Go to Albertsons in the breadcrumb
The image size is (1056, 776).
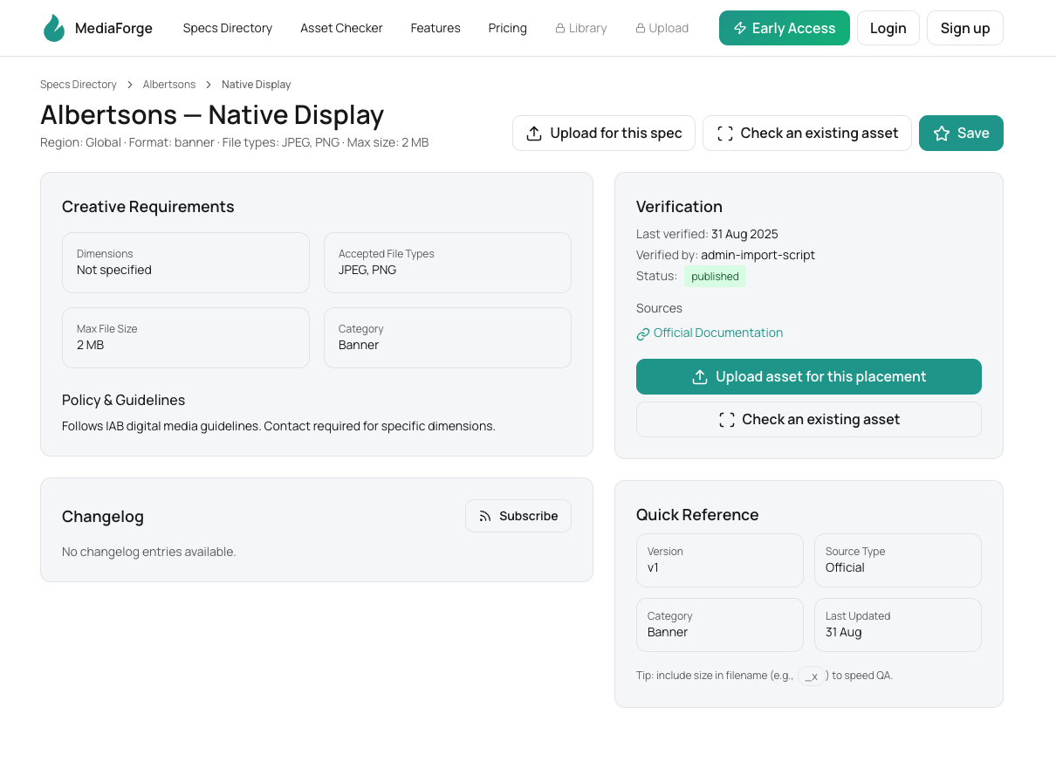[169, 85]
